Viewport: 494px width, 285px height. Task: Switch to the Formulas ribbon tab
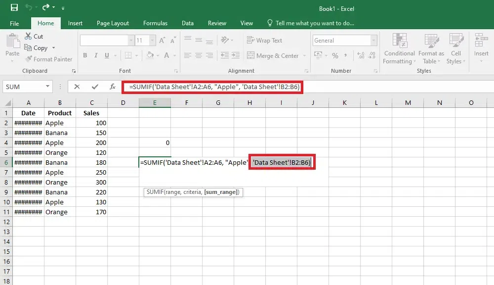[155, 23]
